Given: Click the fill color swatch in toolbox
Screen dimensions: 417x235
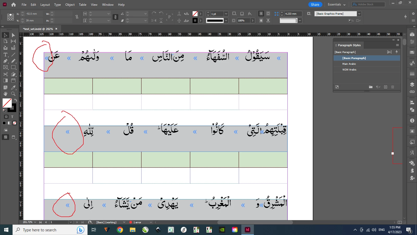Looking at the screenshot, I should pos(7,103).
